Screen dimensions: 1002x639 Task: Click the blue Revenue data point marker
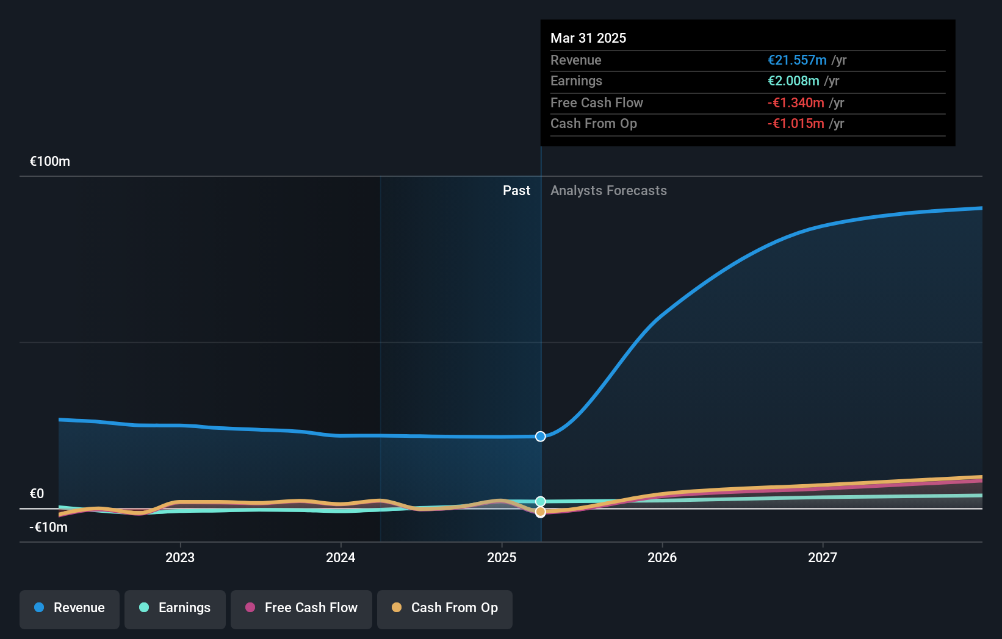(541, 436)
